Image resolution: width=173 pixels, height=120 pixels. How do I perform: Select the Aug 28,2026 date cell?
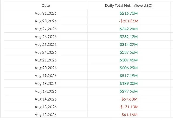tap(46, 21)
